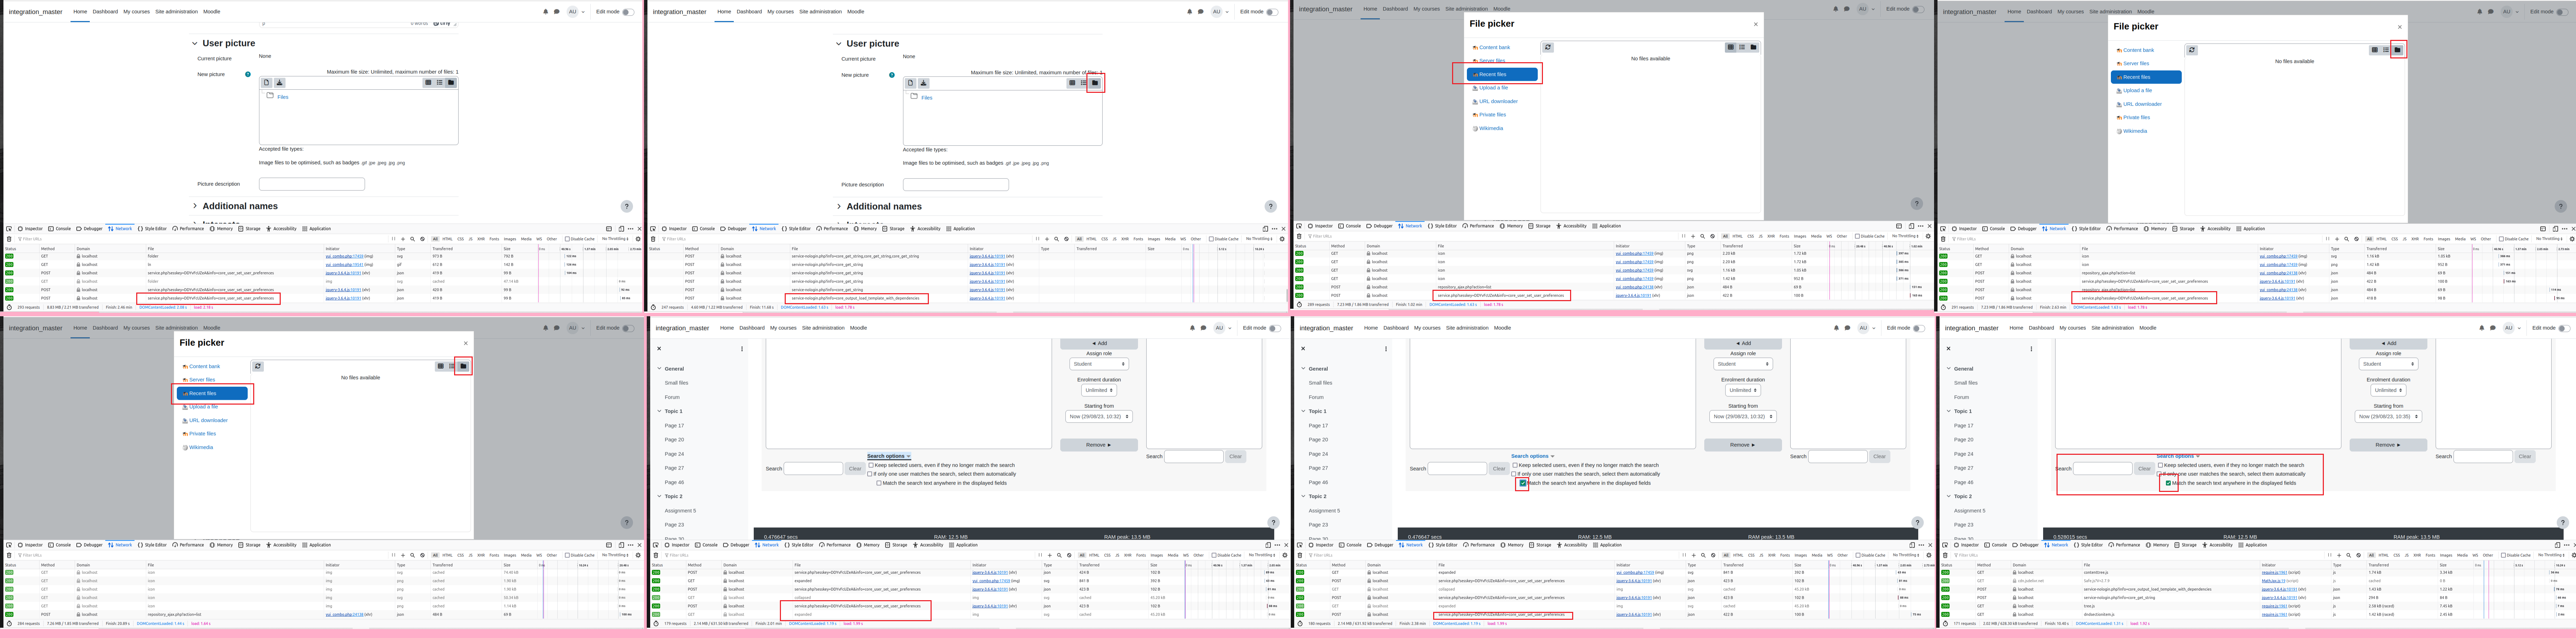
Task: Top-left panel: select folder tree view icon
Action: click(x=451, y=83)
